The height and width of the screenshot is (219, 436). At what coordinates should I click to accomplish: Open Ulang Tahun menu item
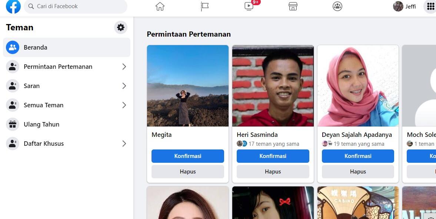tap(66, 124)
